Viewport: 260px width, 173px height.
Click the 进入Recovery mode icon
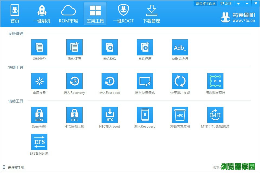coord(74,81)
